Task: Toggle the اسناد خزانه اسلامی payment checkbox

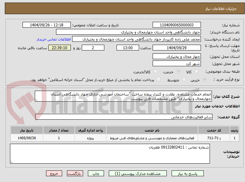Action: click(158, 79)
